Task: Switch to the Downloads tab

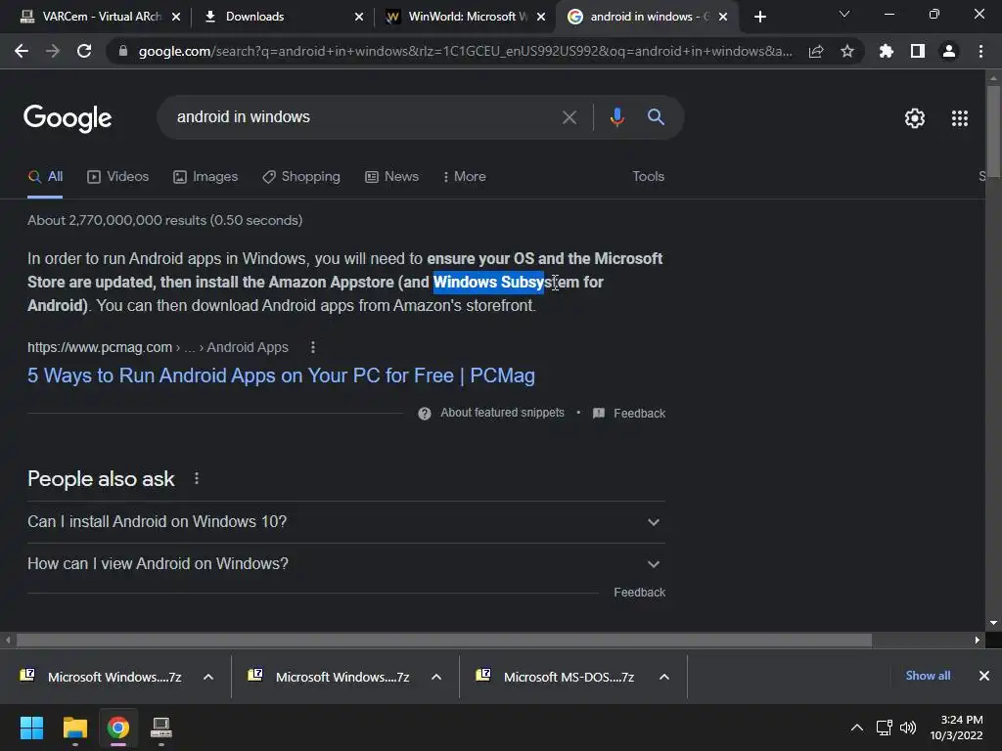Action: click(x=275, y=17)
